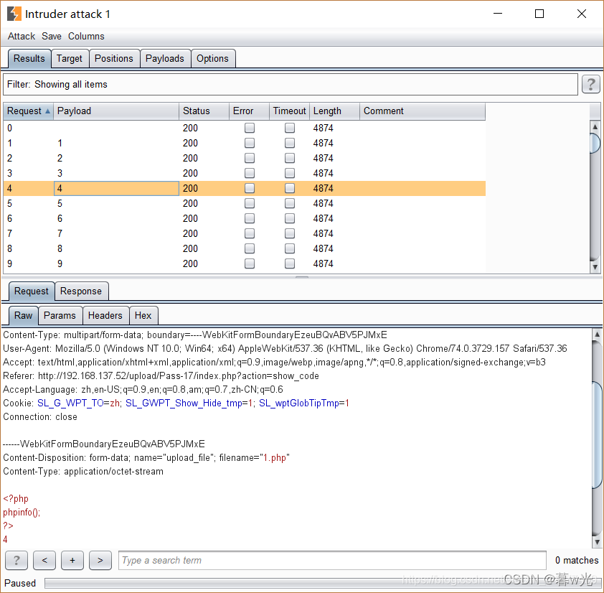This screenshot has width=604, height=593.
Task: Switch to the Options tab
Action: click(x=212, y=58)
